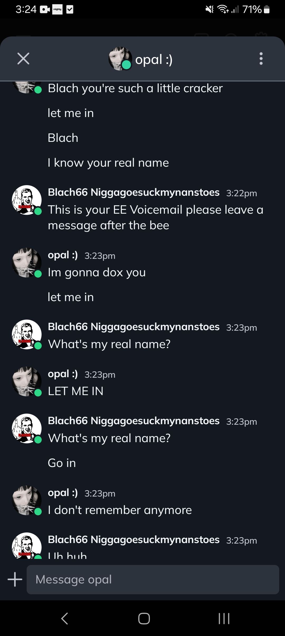This screenshot has height=636, width=285.
Task: Open the opal :) header name
Action: 154,59
